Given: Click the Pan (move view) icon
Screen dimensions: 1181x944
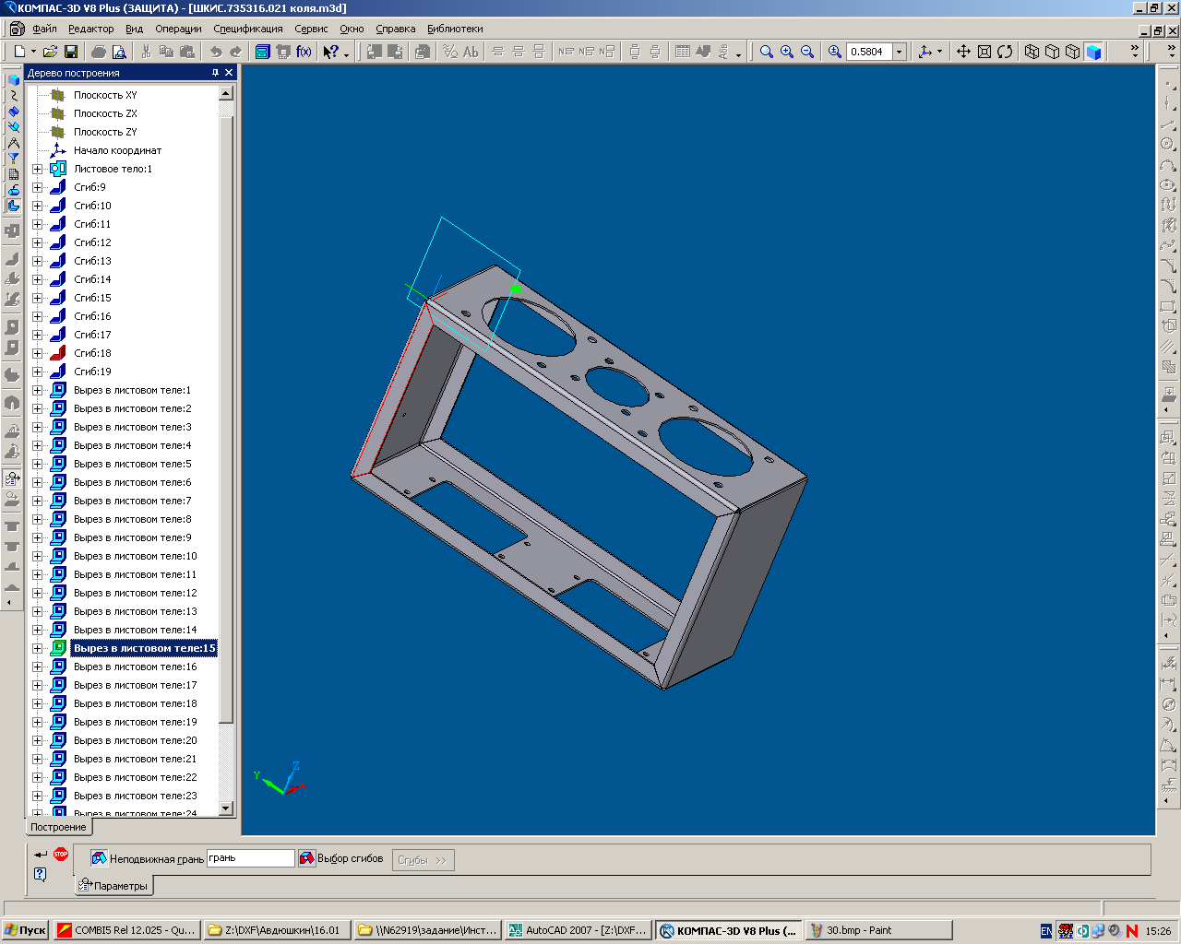Looking at the screenshot, I should (963, 52).
